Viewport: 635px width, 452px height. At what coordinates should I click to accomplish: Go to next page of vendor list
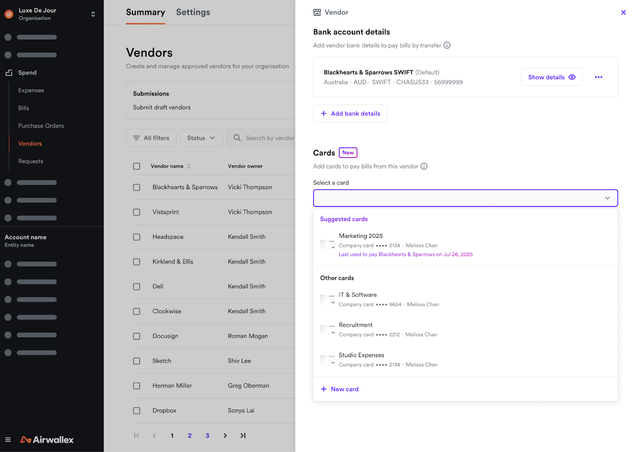[225, 435]
